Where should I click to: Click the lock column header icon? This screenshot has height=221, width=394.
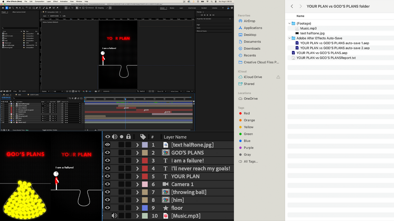click(129, 137)
